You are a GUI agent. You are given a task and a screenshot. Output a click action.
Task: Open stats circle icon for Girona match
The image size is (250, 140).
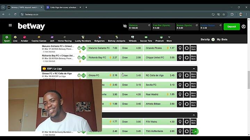click(x=187, y=76)
